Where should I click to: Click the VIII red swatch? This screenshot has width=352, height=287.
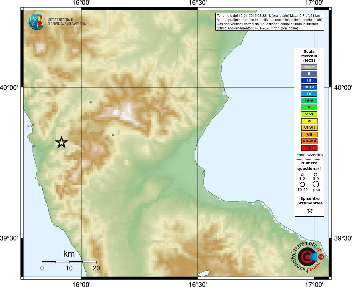[x=309, y=148]
